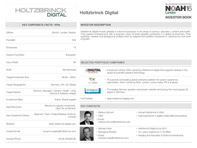Open the link in the Website row
The image size is (197, 148).
tap(62, 124)
